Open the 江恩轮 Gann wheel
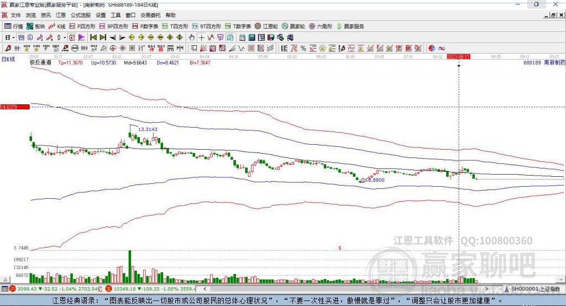 point(266,27)
